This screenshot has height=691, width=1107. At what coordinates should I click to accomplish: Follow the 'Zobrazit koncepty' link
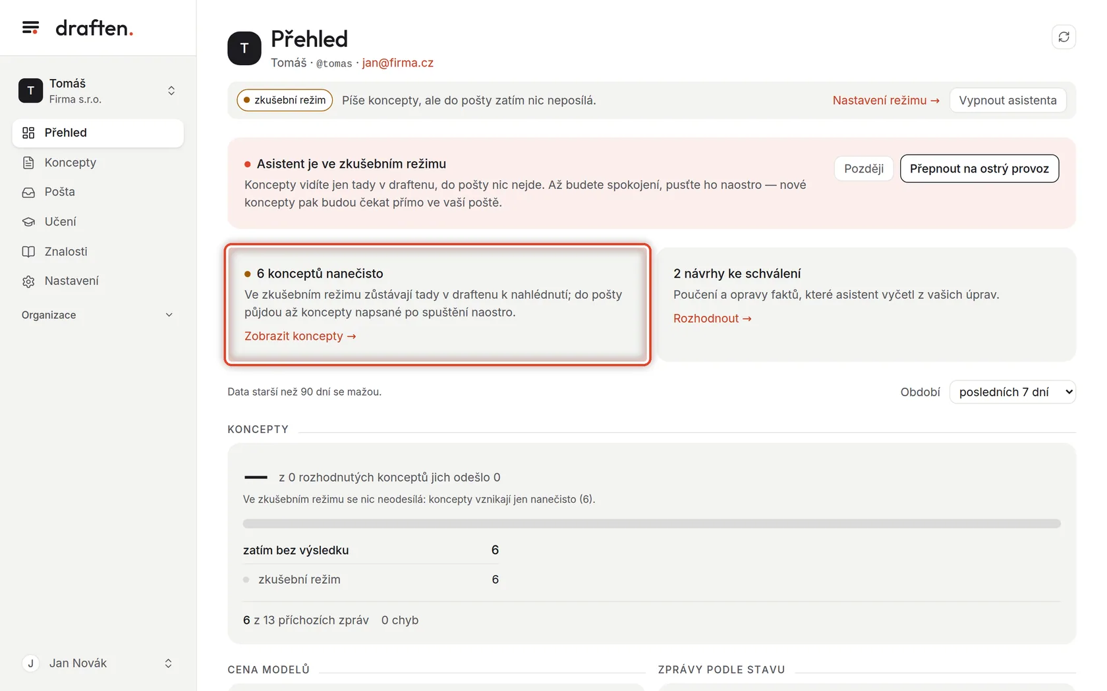[300, 336]
